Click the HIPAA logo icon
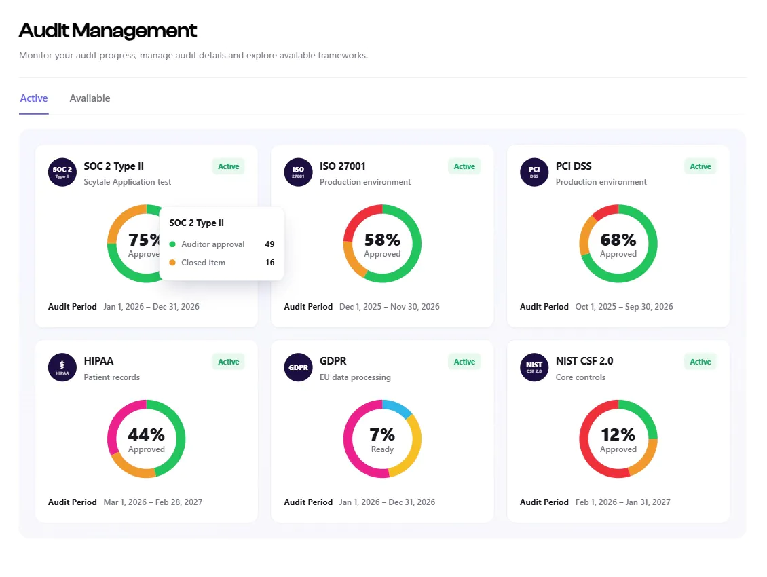This screenshot has height=577, width=767. pyautogui.click(x=62, y=367)
